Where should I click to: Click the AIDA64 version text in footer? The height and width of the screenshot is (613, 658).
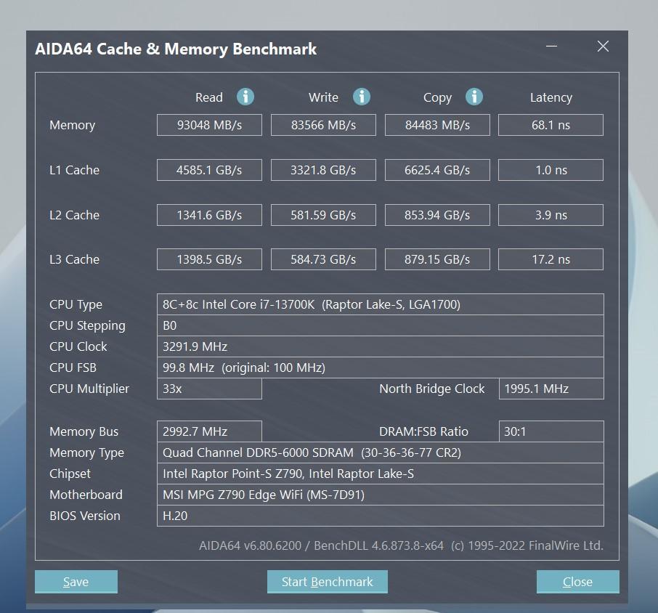(401, 545)
